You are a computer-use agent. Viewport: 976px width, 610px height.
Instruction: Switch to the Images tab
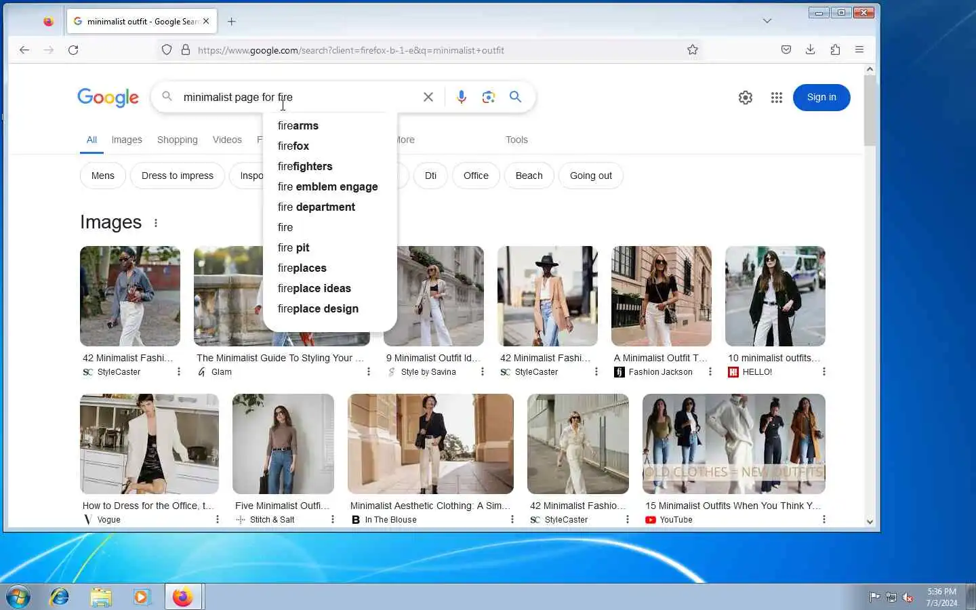click(x=127, y=140)
